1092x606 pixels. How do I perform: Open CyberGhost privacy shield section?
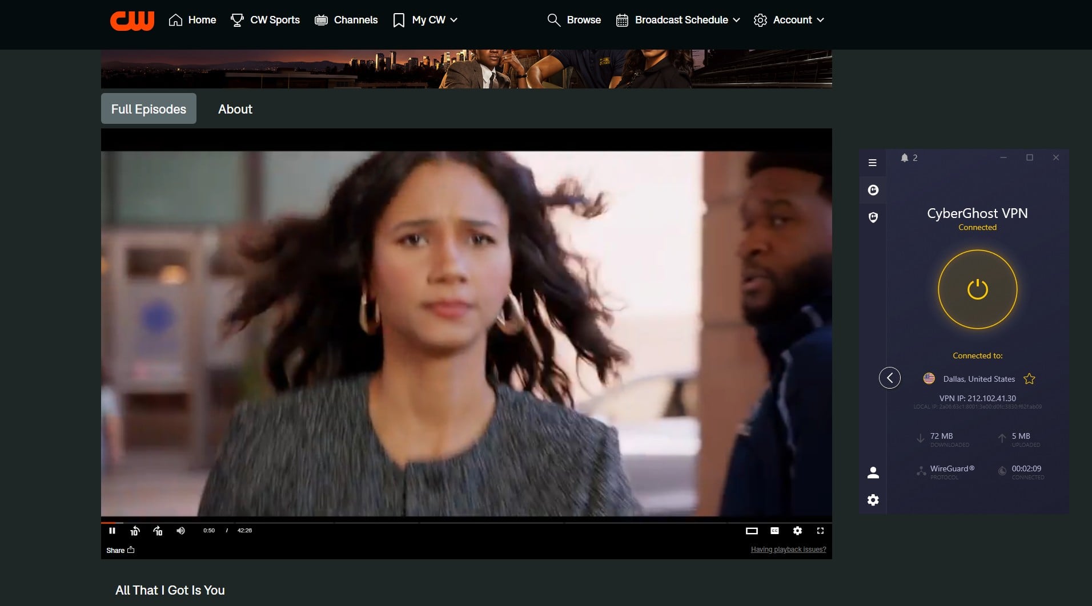pyautogui.click(x=873, y=217)
